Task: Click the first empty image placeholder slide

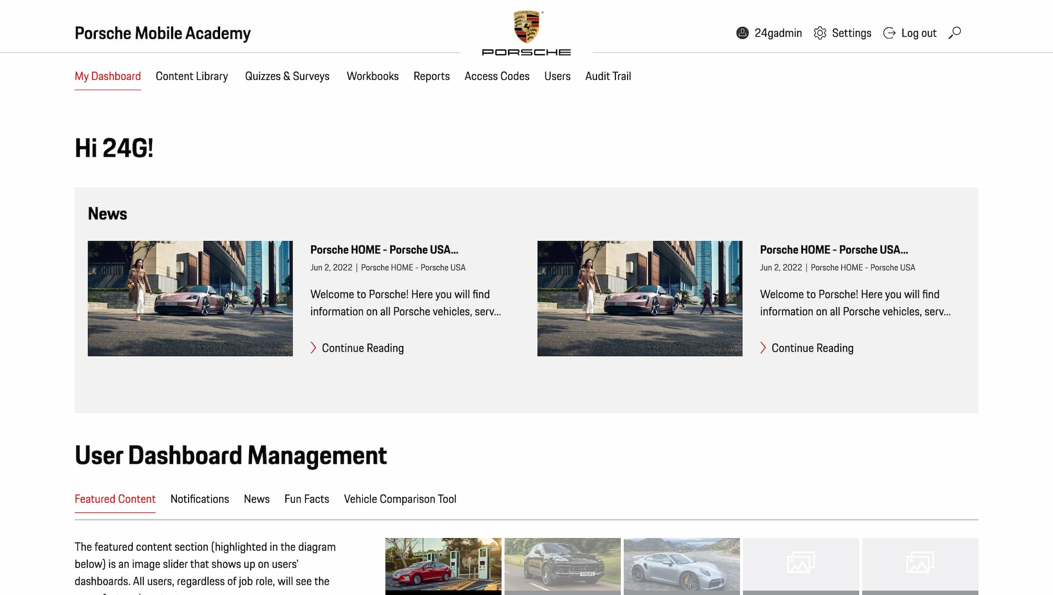Action: pyautogui.click(x=801, y=564)
